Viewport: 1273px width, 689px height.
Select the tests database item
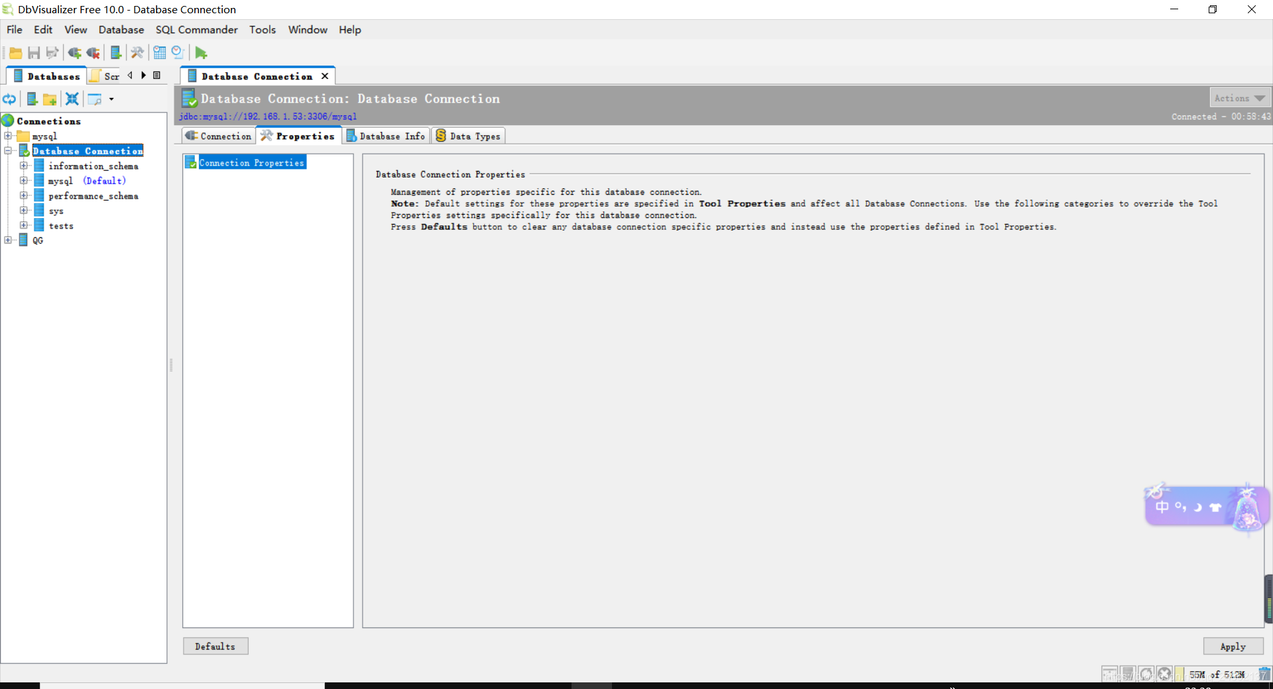tap(61, 226)
